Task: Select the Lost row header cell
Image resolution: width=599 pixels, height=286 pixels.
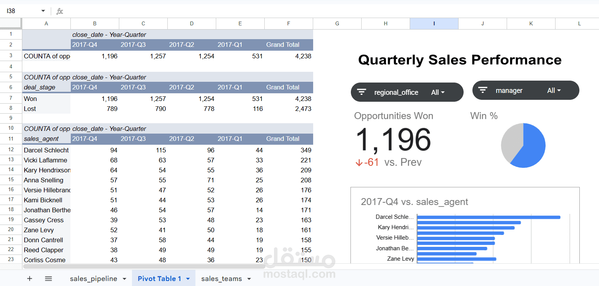Action: pyautogui.click(x=46, y=109)
